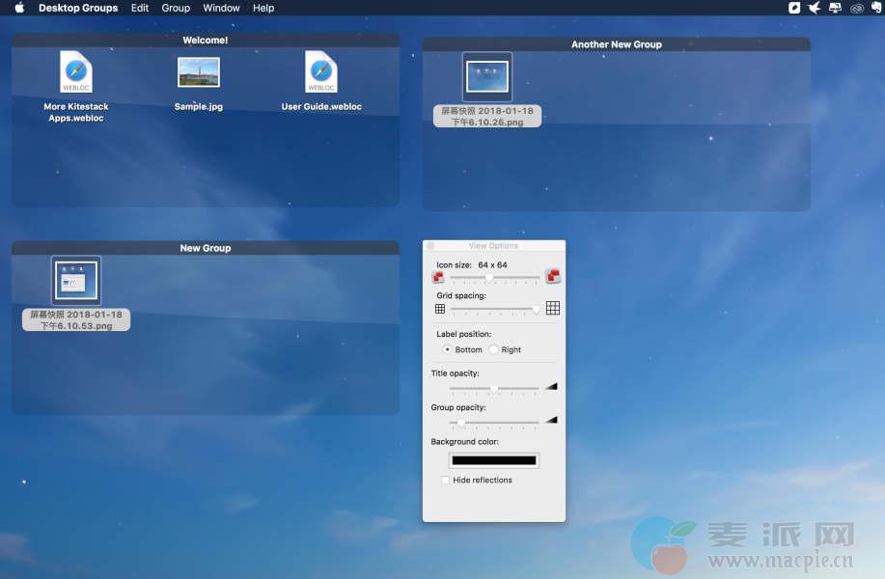The width and height of the screenshot is (885, 579).
Task: Click the Creative Cloud menu bar icon
Action: tap(856, 8)
